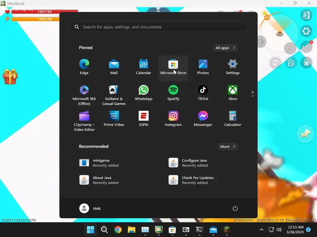Image resolution: width=317 pixels, height=237 pixels.
Task: Click the power button in Start menu
Action: pyautogui.click(x=235, y=208)
